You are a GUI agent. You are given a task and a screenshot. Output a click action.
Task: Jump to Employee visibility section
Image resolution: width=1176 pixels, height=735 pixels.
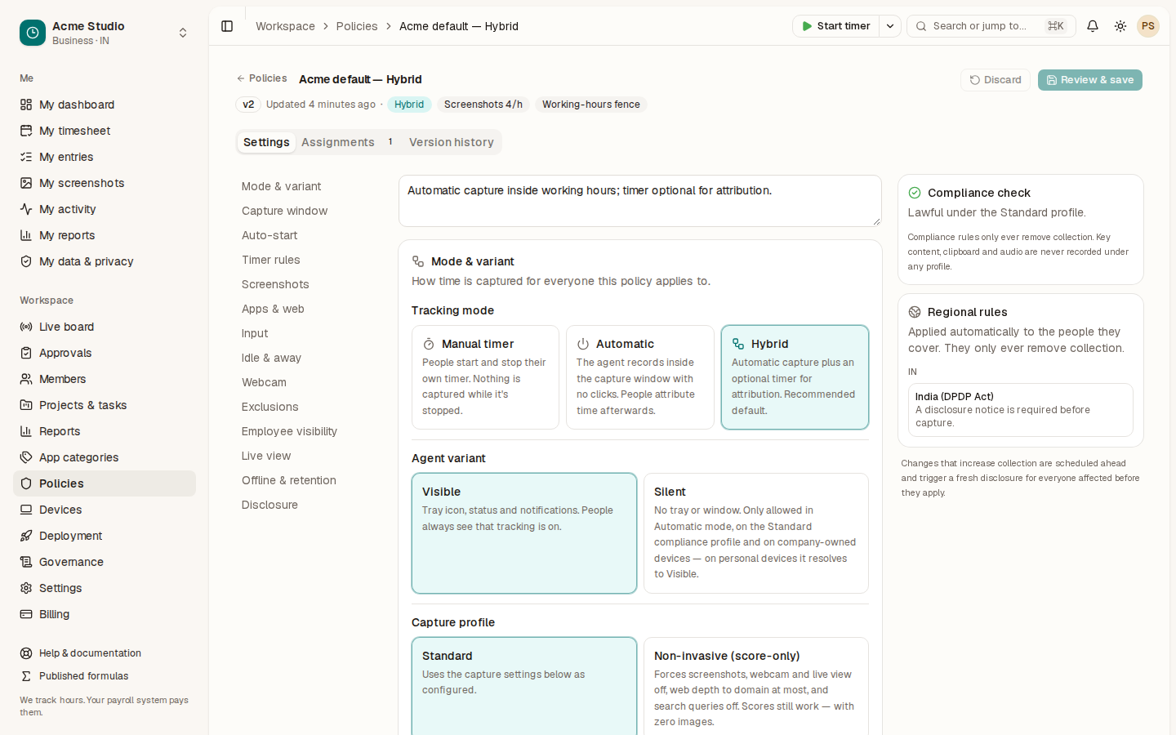[x=289, y=431]
